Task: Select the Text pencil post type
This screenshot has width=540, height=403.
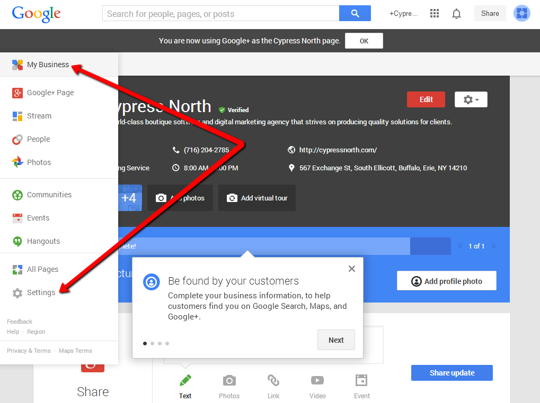Action: pos(185,387)
